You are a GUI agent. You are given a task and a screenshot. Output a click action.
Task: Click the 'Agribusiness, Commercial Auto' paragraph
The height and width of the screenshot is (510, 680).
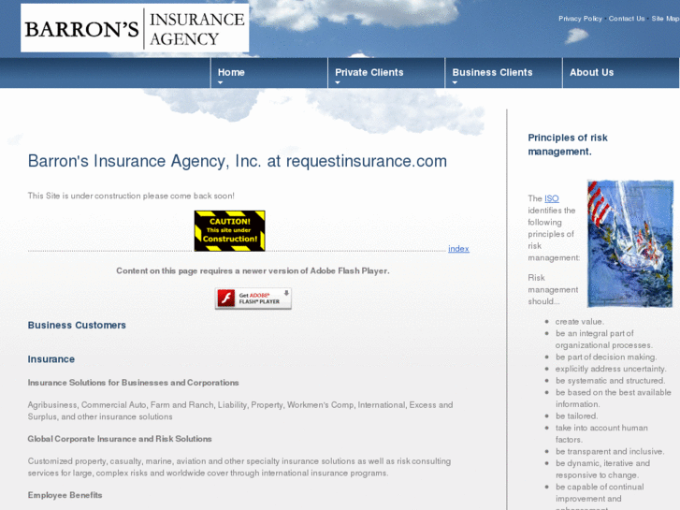pos(240,411)
